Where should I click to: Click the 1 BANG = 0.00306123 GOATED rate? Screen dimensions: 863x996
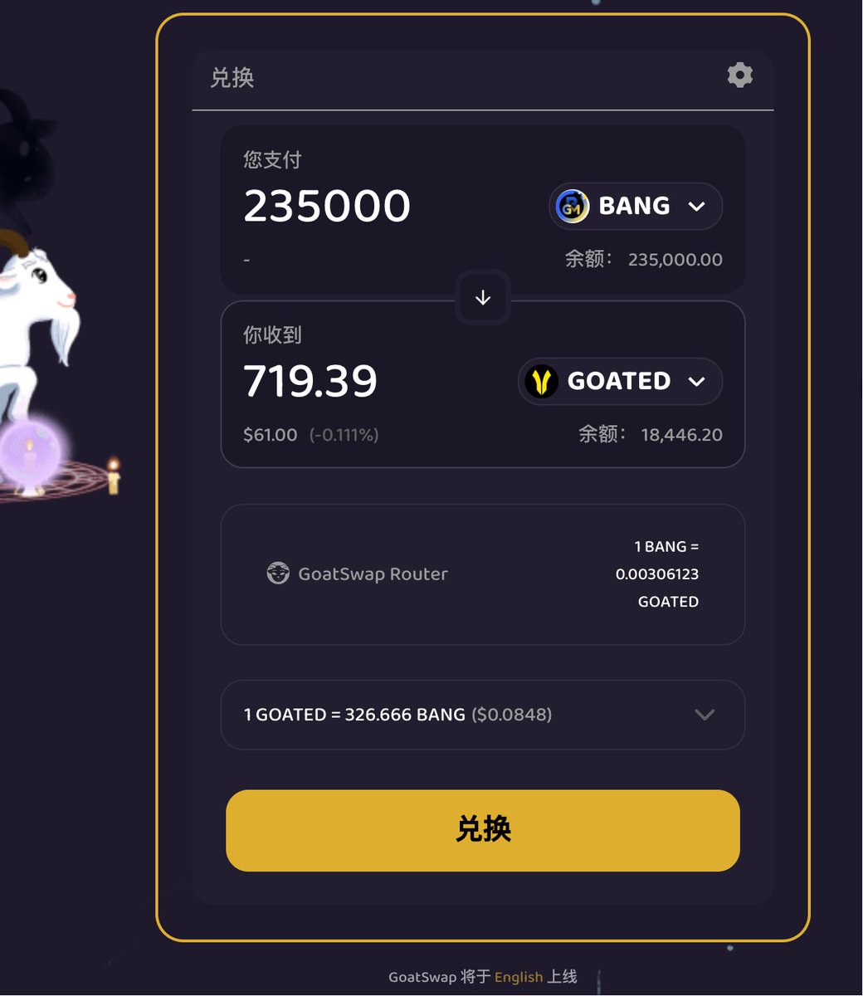pos(657,574)
